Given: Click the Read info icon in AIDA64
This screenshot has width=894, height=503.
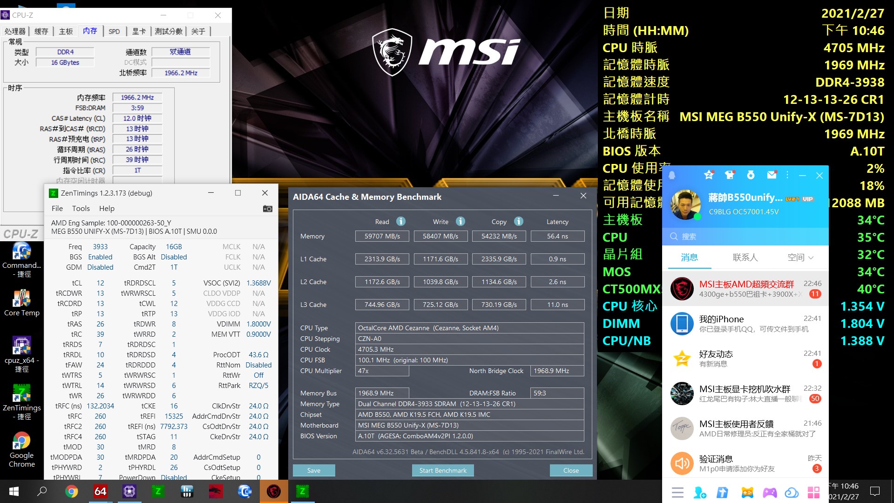Looking at the screenshot, I should [x=401, y=221].
